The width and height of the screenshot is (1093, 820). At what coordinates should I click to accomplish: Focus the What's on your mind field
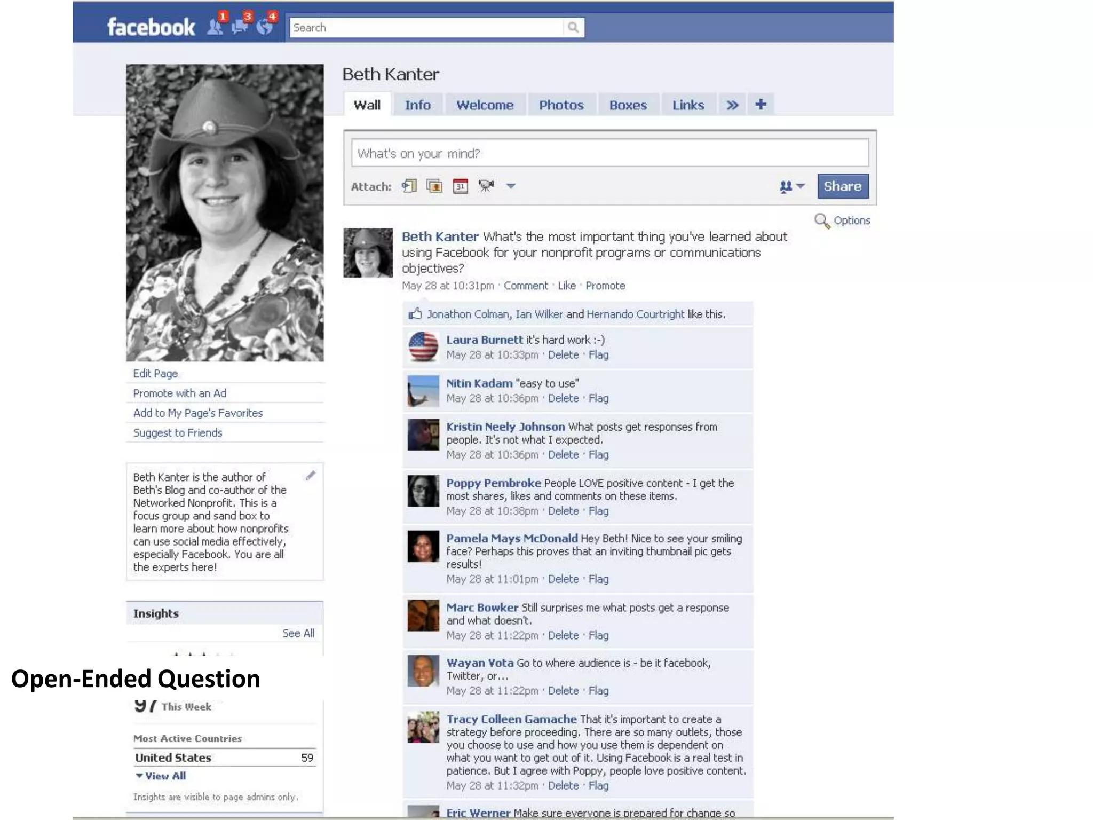[x=609, y=154]
